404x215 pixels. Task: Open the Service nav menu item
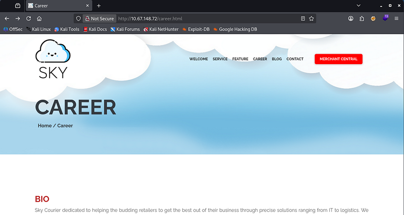click(x=220, y=59)
